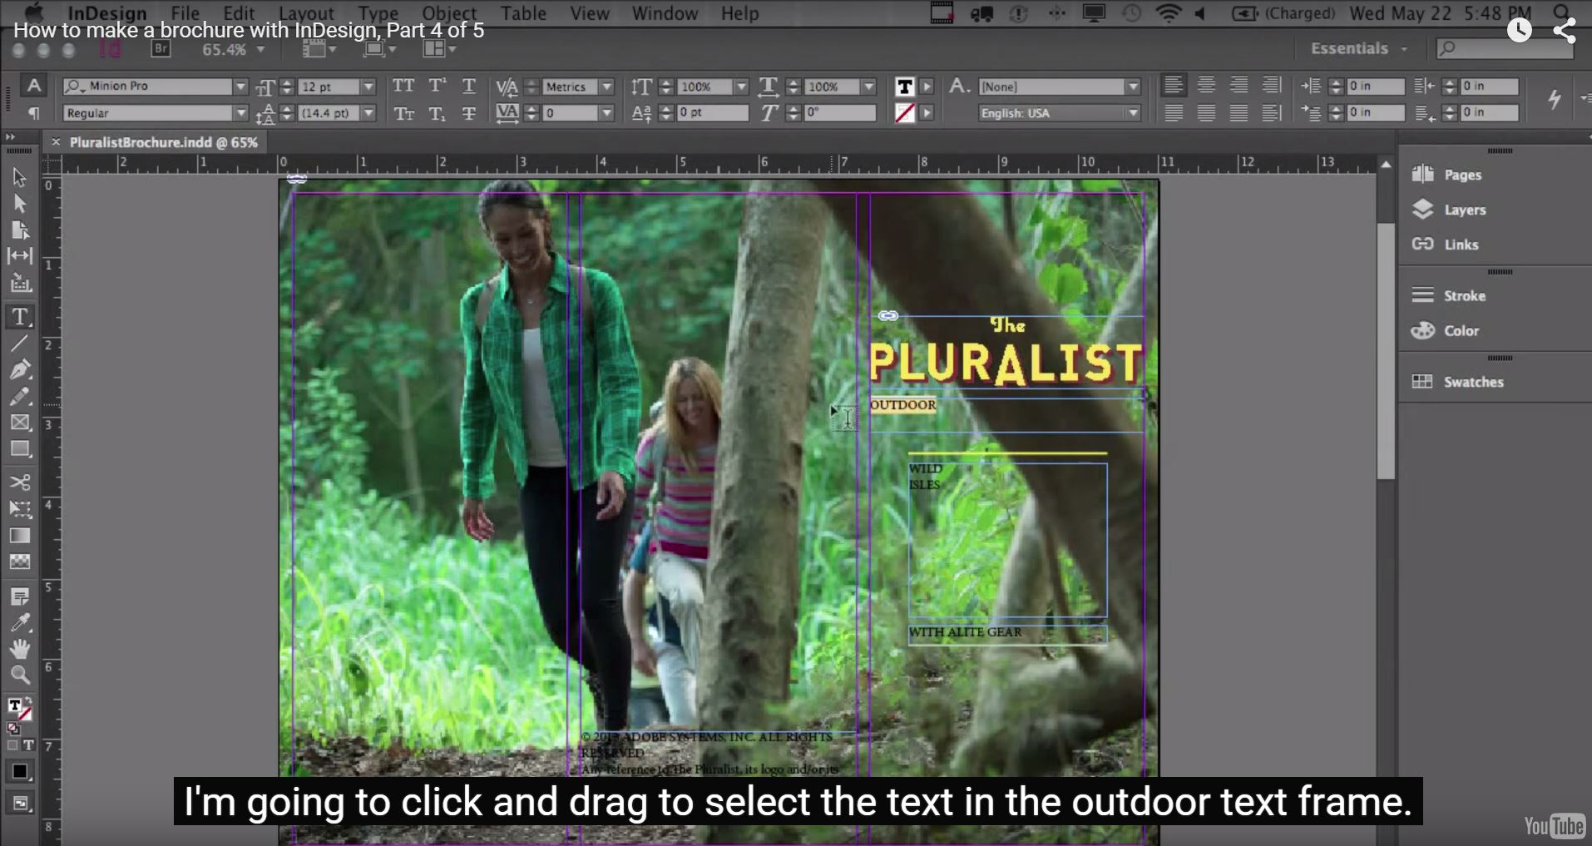Select the Rectangle Frame tool
The height and width of the screenshot is (846, 1592).
pyautogui.click(x=19, y=423)
